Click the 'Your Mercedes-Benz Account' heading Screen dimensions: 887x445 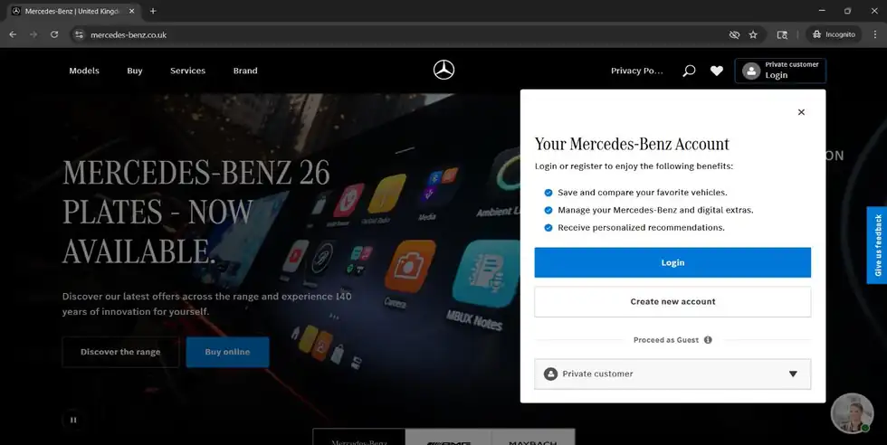coord(632,144)
